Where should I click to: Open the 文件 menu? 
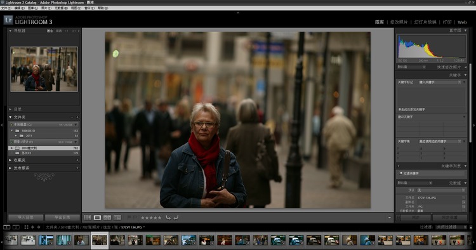tap(6, 8)
